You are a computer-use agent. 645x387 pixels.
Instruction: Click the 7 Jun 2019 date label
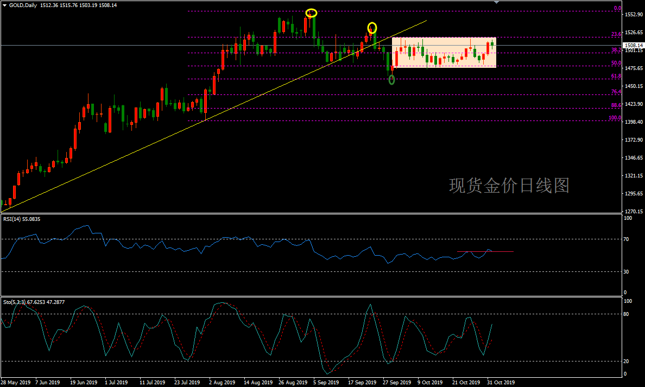(48, 383)
